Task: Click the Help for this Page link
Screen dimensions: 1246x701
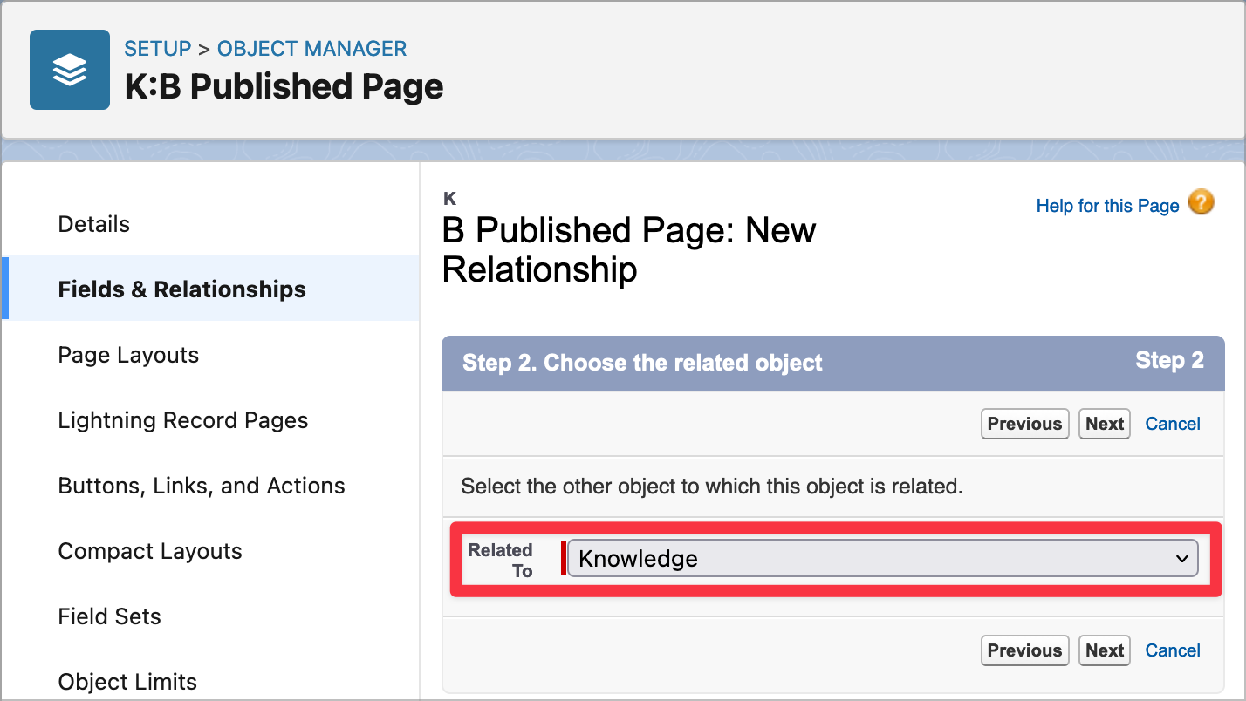Action: pyautogui.click(x=1107, y=205)
